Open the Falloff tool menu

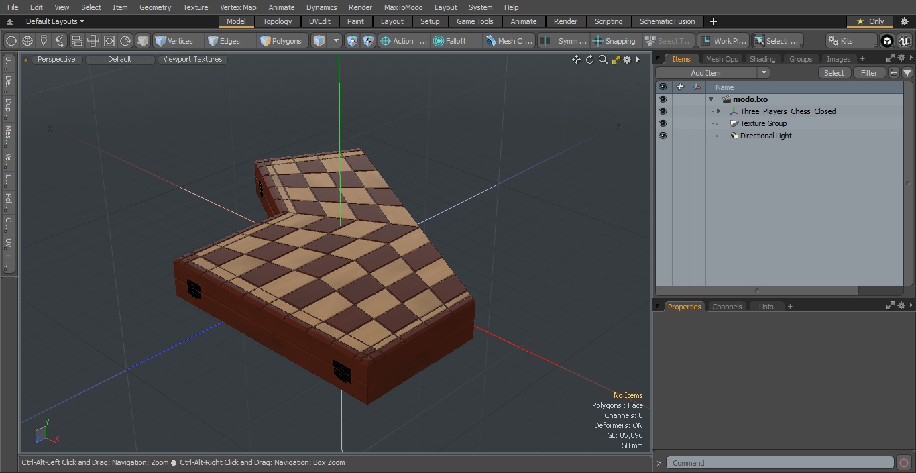point(457,41)
